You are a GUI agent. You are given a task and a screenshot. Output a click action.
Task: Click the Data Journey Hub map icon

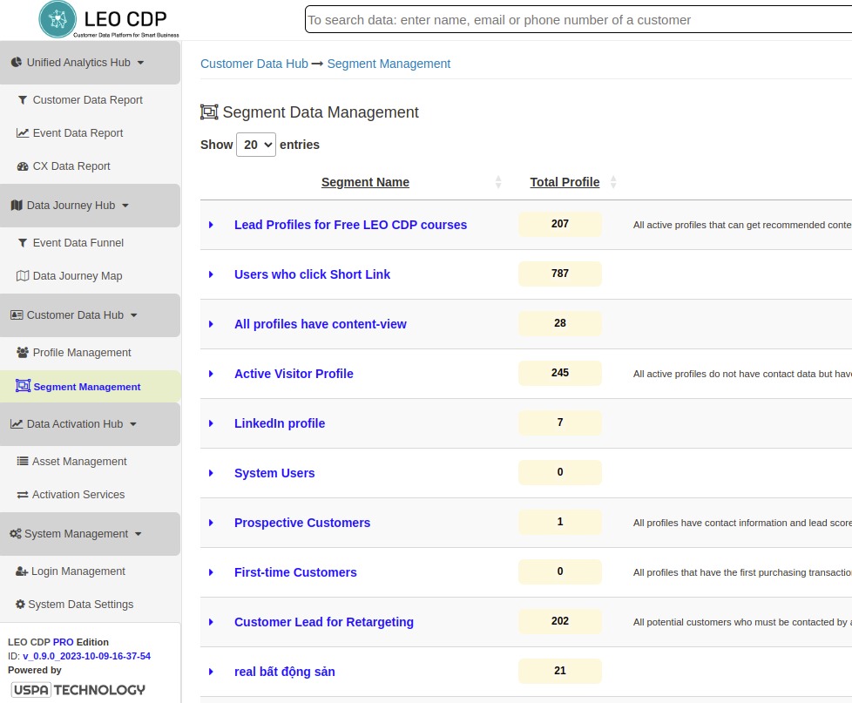coord(17,206)
